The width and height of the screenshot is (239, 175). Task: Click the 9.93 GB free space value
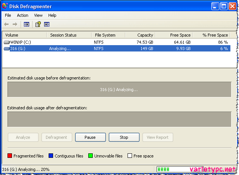(183, 49)
